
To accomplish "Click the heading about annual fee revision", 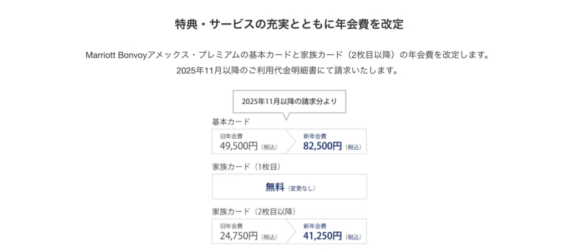I will coord(288,25).
